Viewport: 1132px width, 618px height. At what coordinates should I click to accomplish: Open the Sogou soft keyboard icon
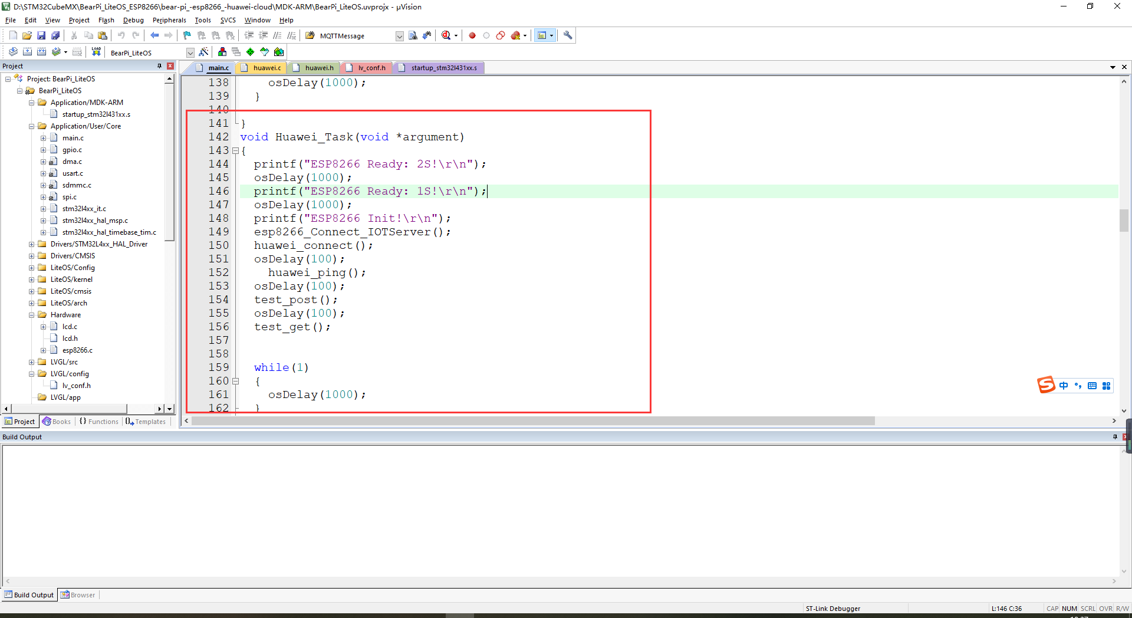[x=1092, y=386]
